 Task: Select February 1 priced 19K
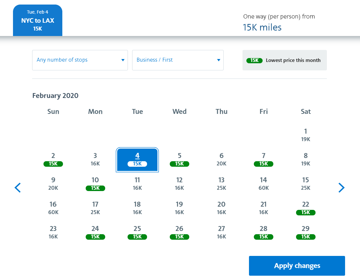[305, 135]
